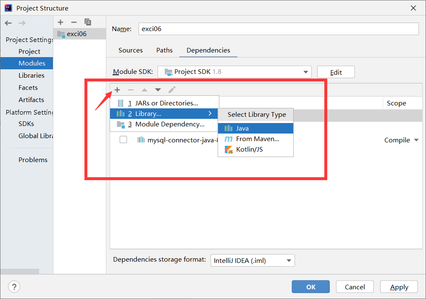This screenshot has height=299, width=426.
Task: Open the Module SDK dropdown
Action: pyautogui.click(x=234, y=72)
